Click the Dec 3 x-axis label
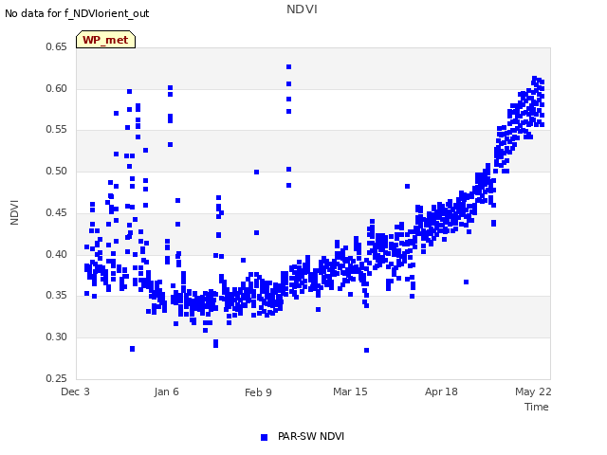607x455 pixels. [x=75, y=391]
